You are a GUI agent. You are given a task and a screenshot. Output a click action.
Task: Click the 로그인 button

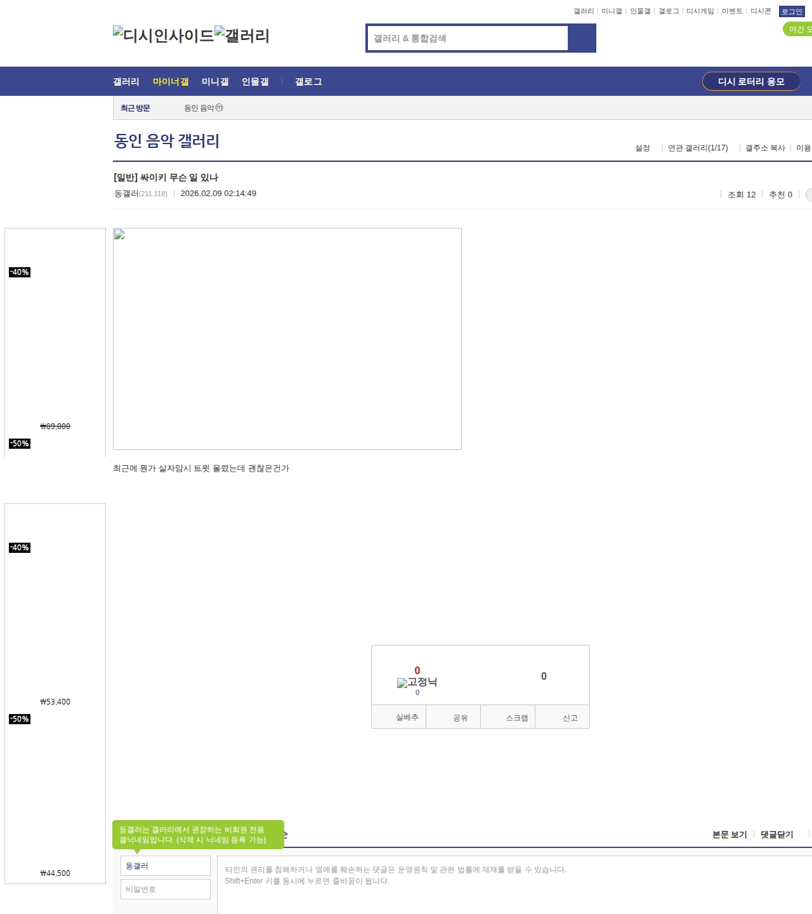(x=792, y=11)
